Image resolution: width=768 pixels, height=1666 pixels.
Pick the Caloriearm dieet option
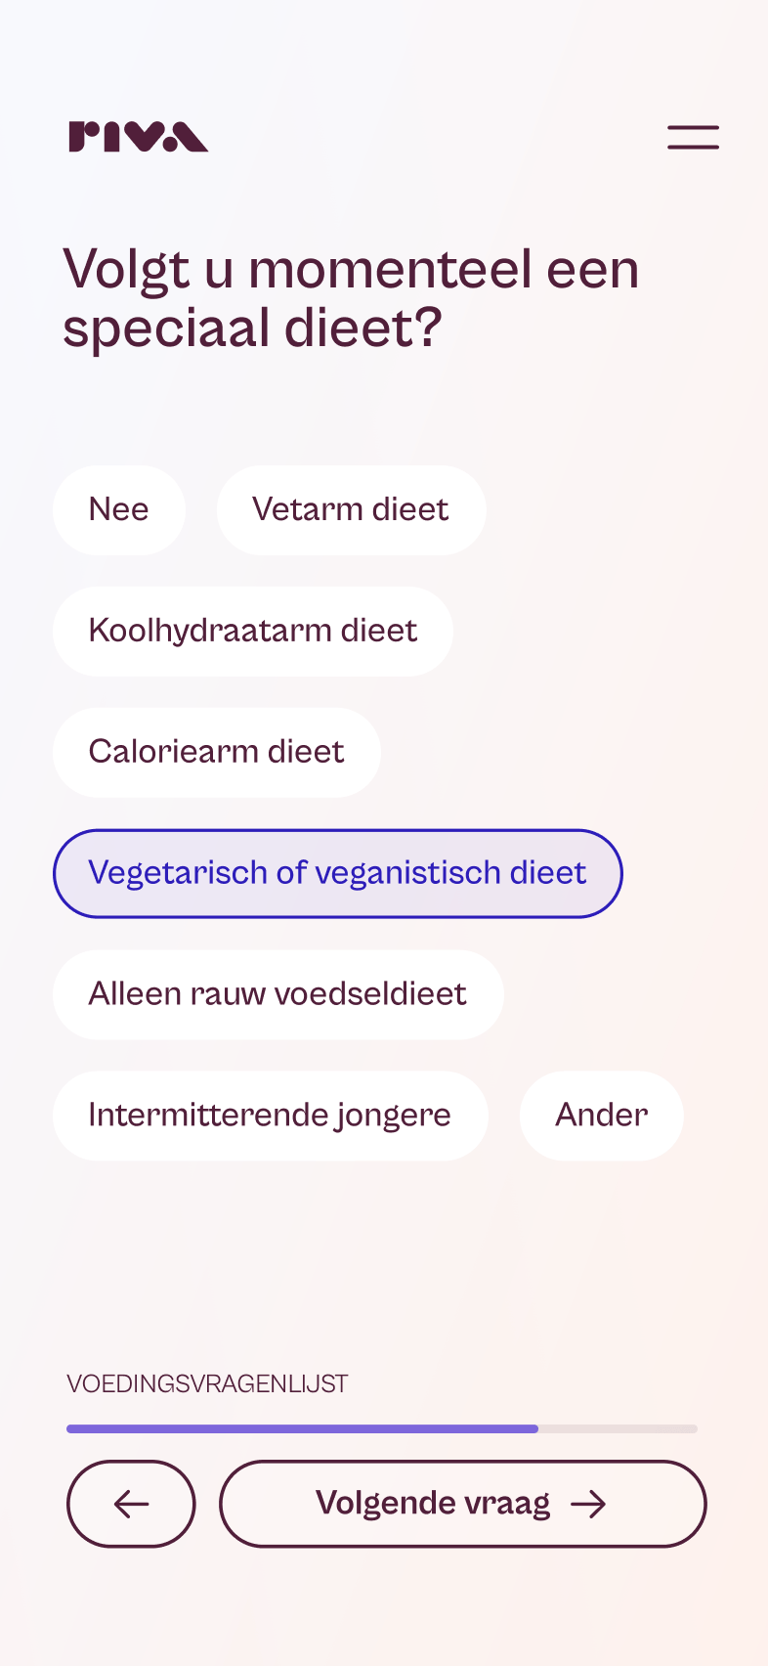(217, 753)
